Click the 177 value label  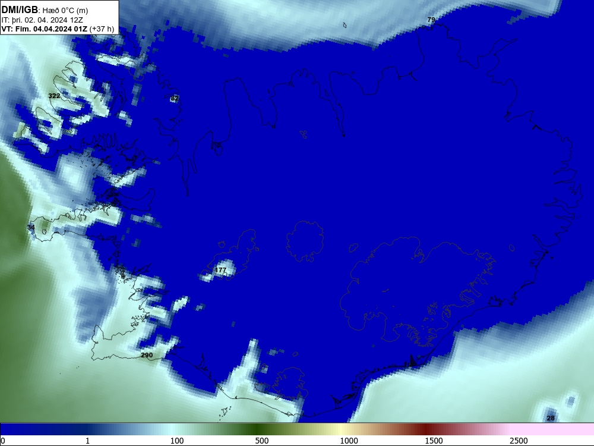pos(220,270)
